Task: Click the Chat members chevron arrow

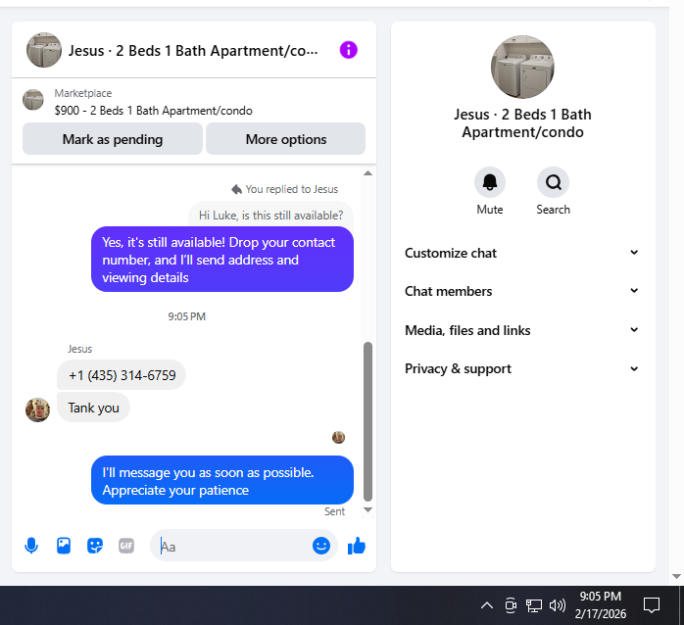Action: [x=634, y=291]
